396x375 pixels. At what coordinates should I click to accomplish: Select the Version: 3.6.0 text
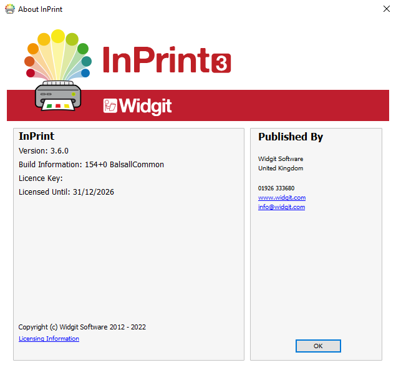pos(44,150)
